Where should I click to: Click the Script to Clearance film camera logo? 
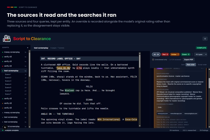click(x=7, y=39)
